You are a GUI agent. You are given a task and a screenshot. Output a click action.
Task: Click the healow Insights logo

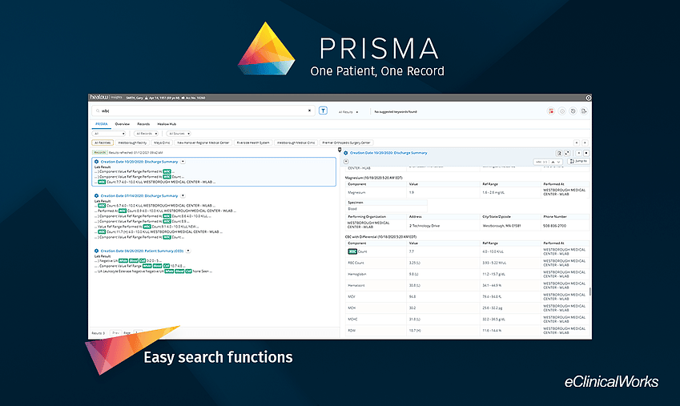tap(106, 97)
